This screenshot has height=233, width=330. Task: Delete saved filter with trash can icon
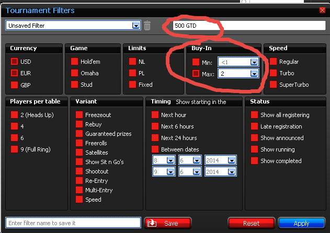(x=147, y=26)
